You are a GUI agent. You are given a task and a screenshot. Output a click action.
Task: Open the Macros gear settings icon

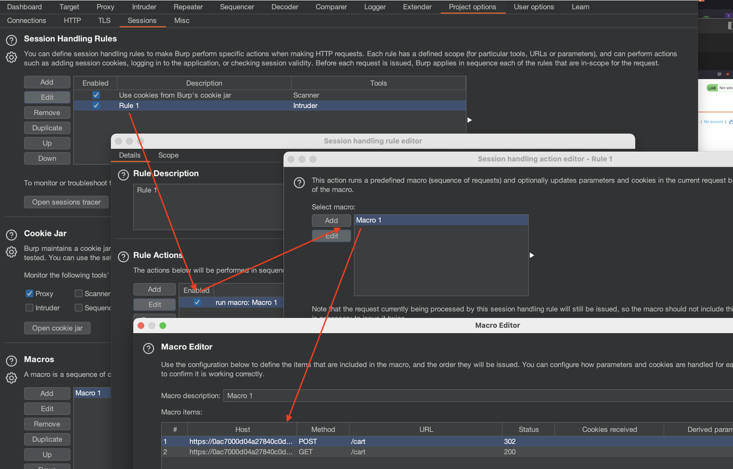11,378
